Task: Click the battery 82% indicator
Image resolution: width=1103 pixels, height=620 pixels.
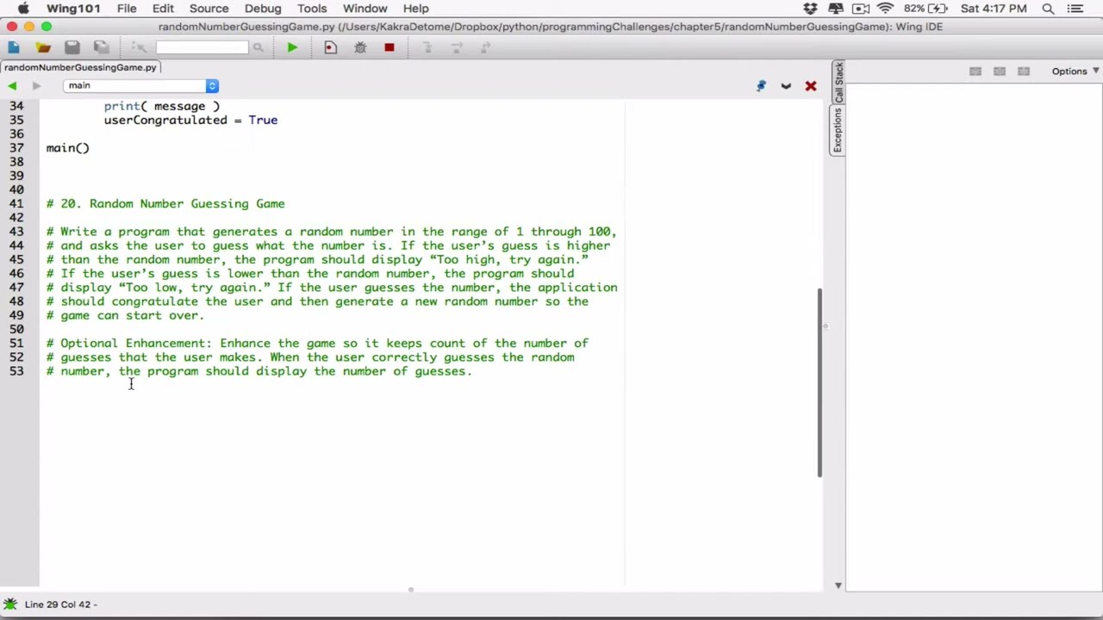Action: (925, 9)
